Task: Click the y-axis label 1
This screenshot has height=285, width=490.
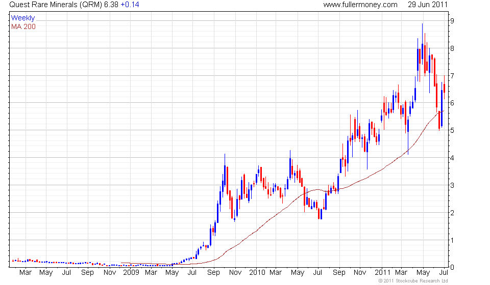Action: click(452, 240)
